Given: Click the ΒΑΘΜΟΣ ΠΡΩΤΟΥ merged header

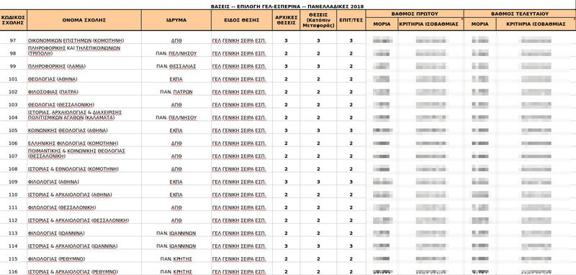Looking at the screenshot, I should [x=415, y=14].
